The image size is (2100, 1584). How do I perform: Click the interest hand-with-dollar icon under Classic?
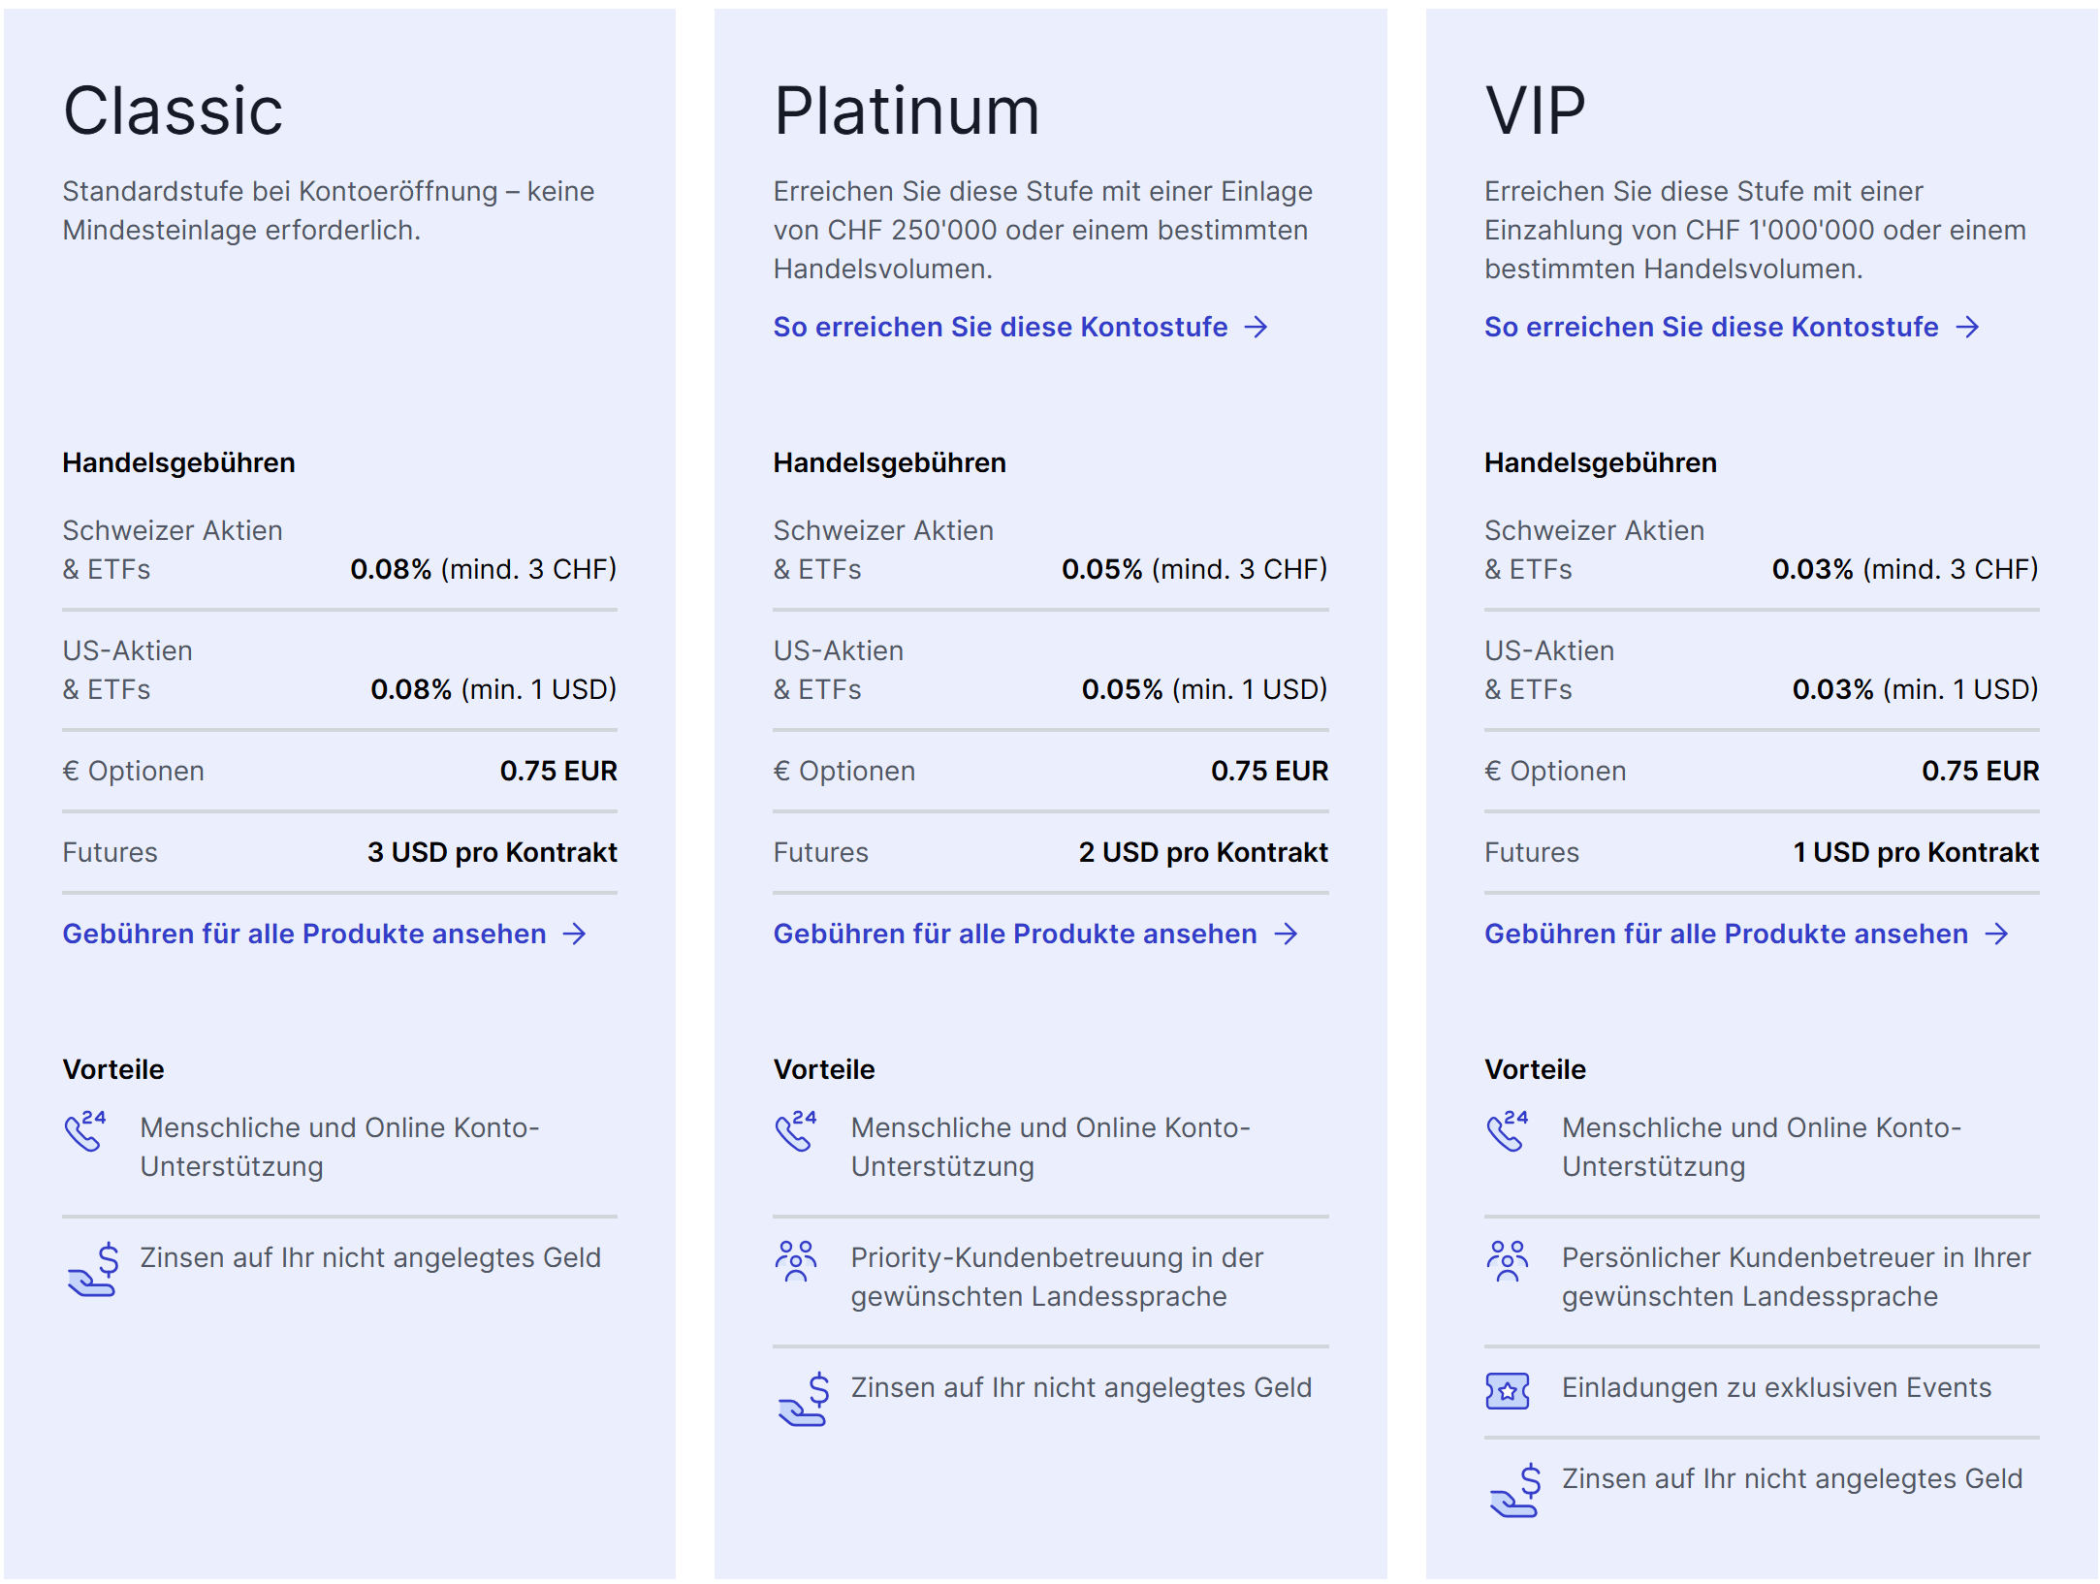tap(93, 1269)
